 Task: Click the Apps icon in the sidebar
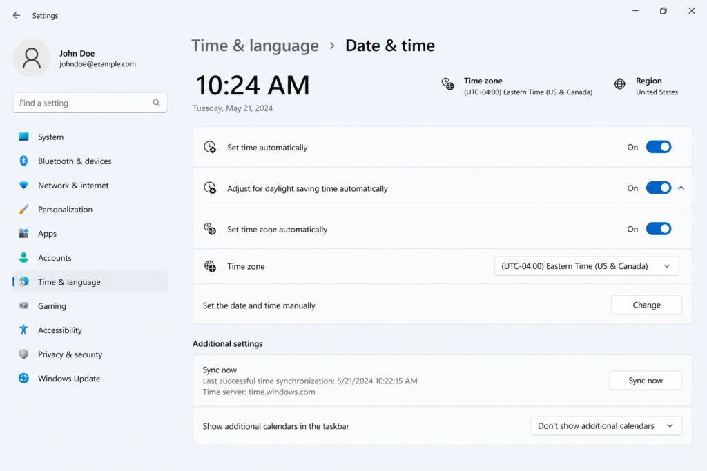pyautogui.click(x=23, y=233)
